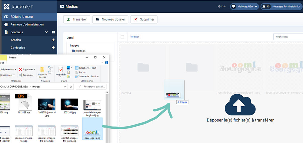Open the Explorer address bar history dropdown
The image size is (303, 143).
(65, 87)
